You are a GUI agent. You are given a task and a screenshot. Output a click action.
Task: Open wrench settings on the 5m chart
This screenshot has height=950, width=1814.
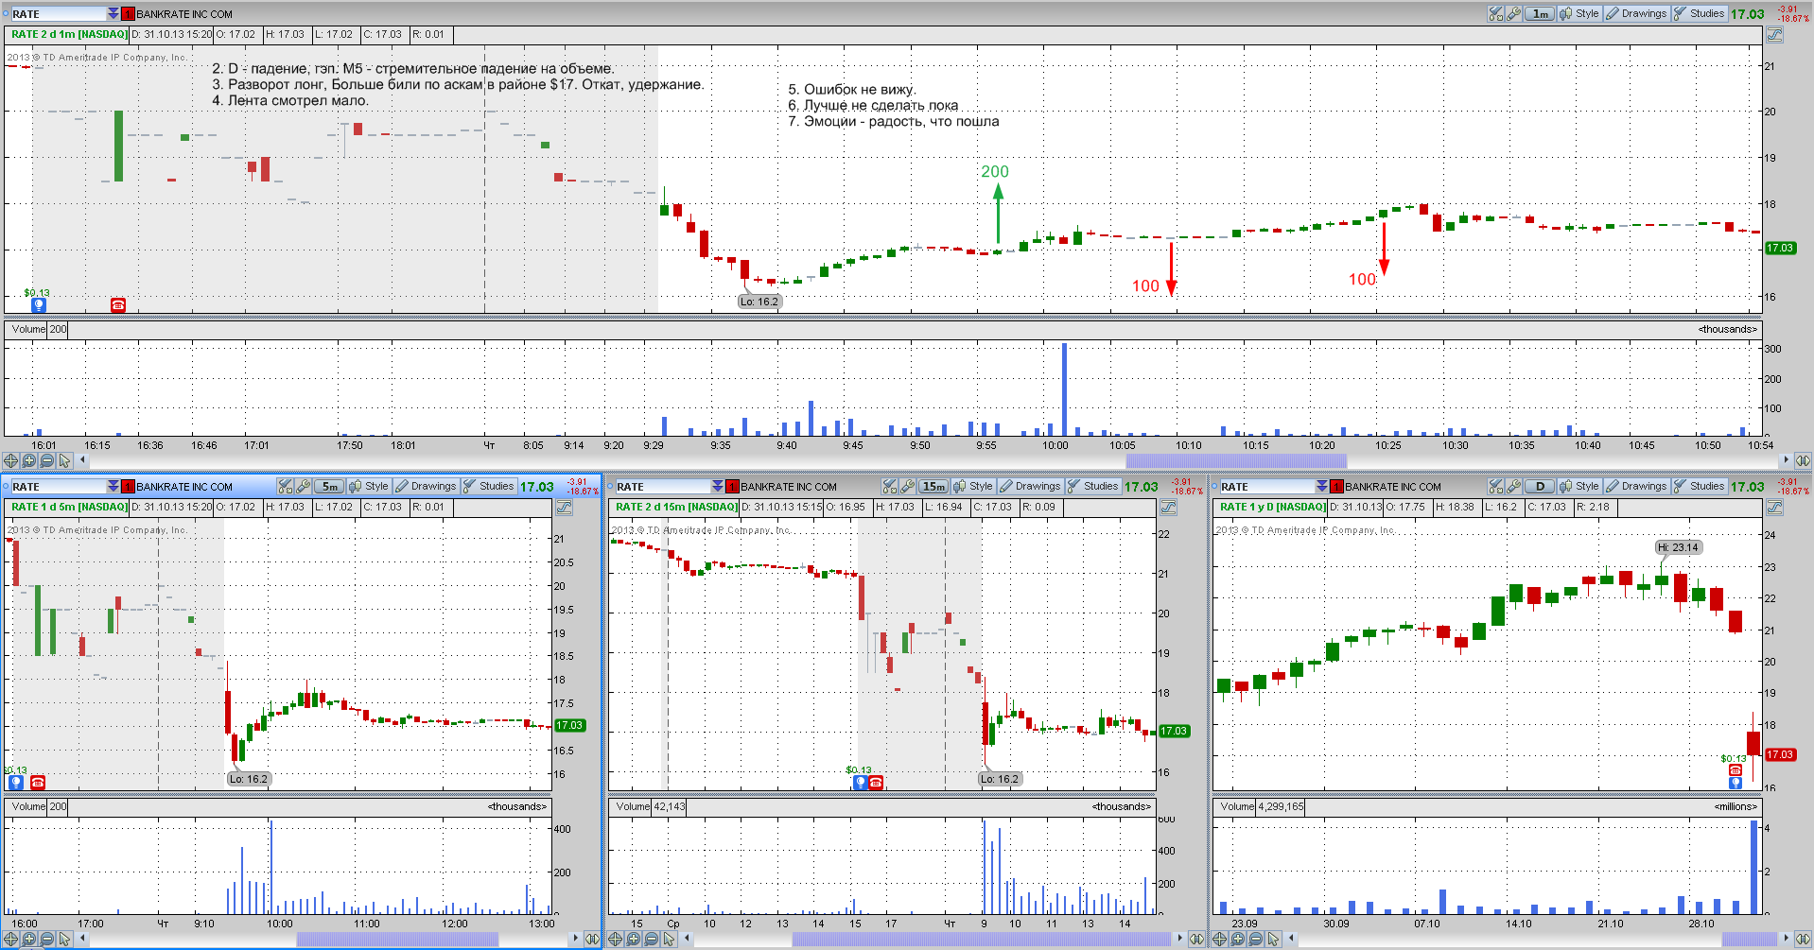(x=303, y=486)
